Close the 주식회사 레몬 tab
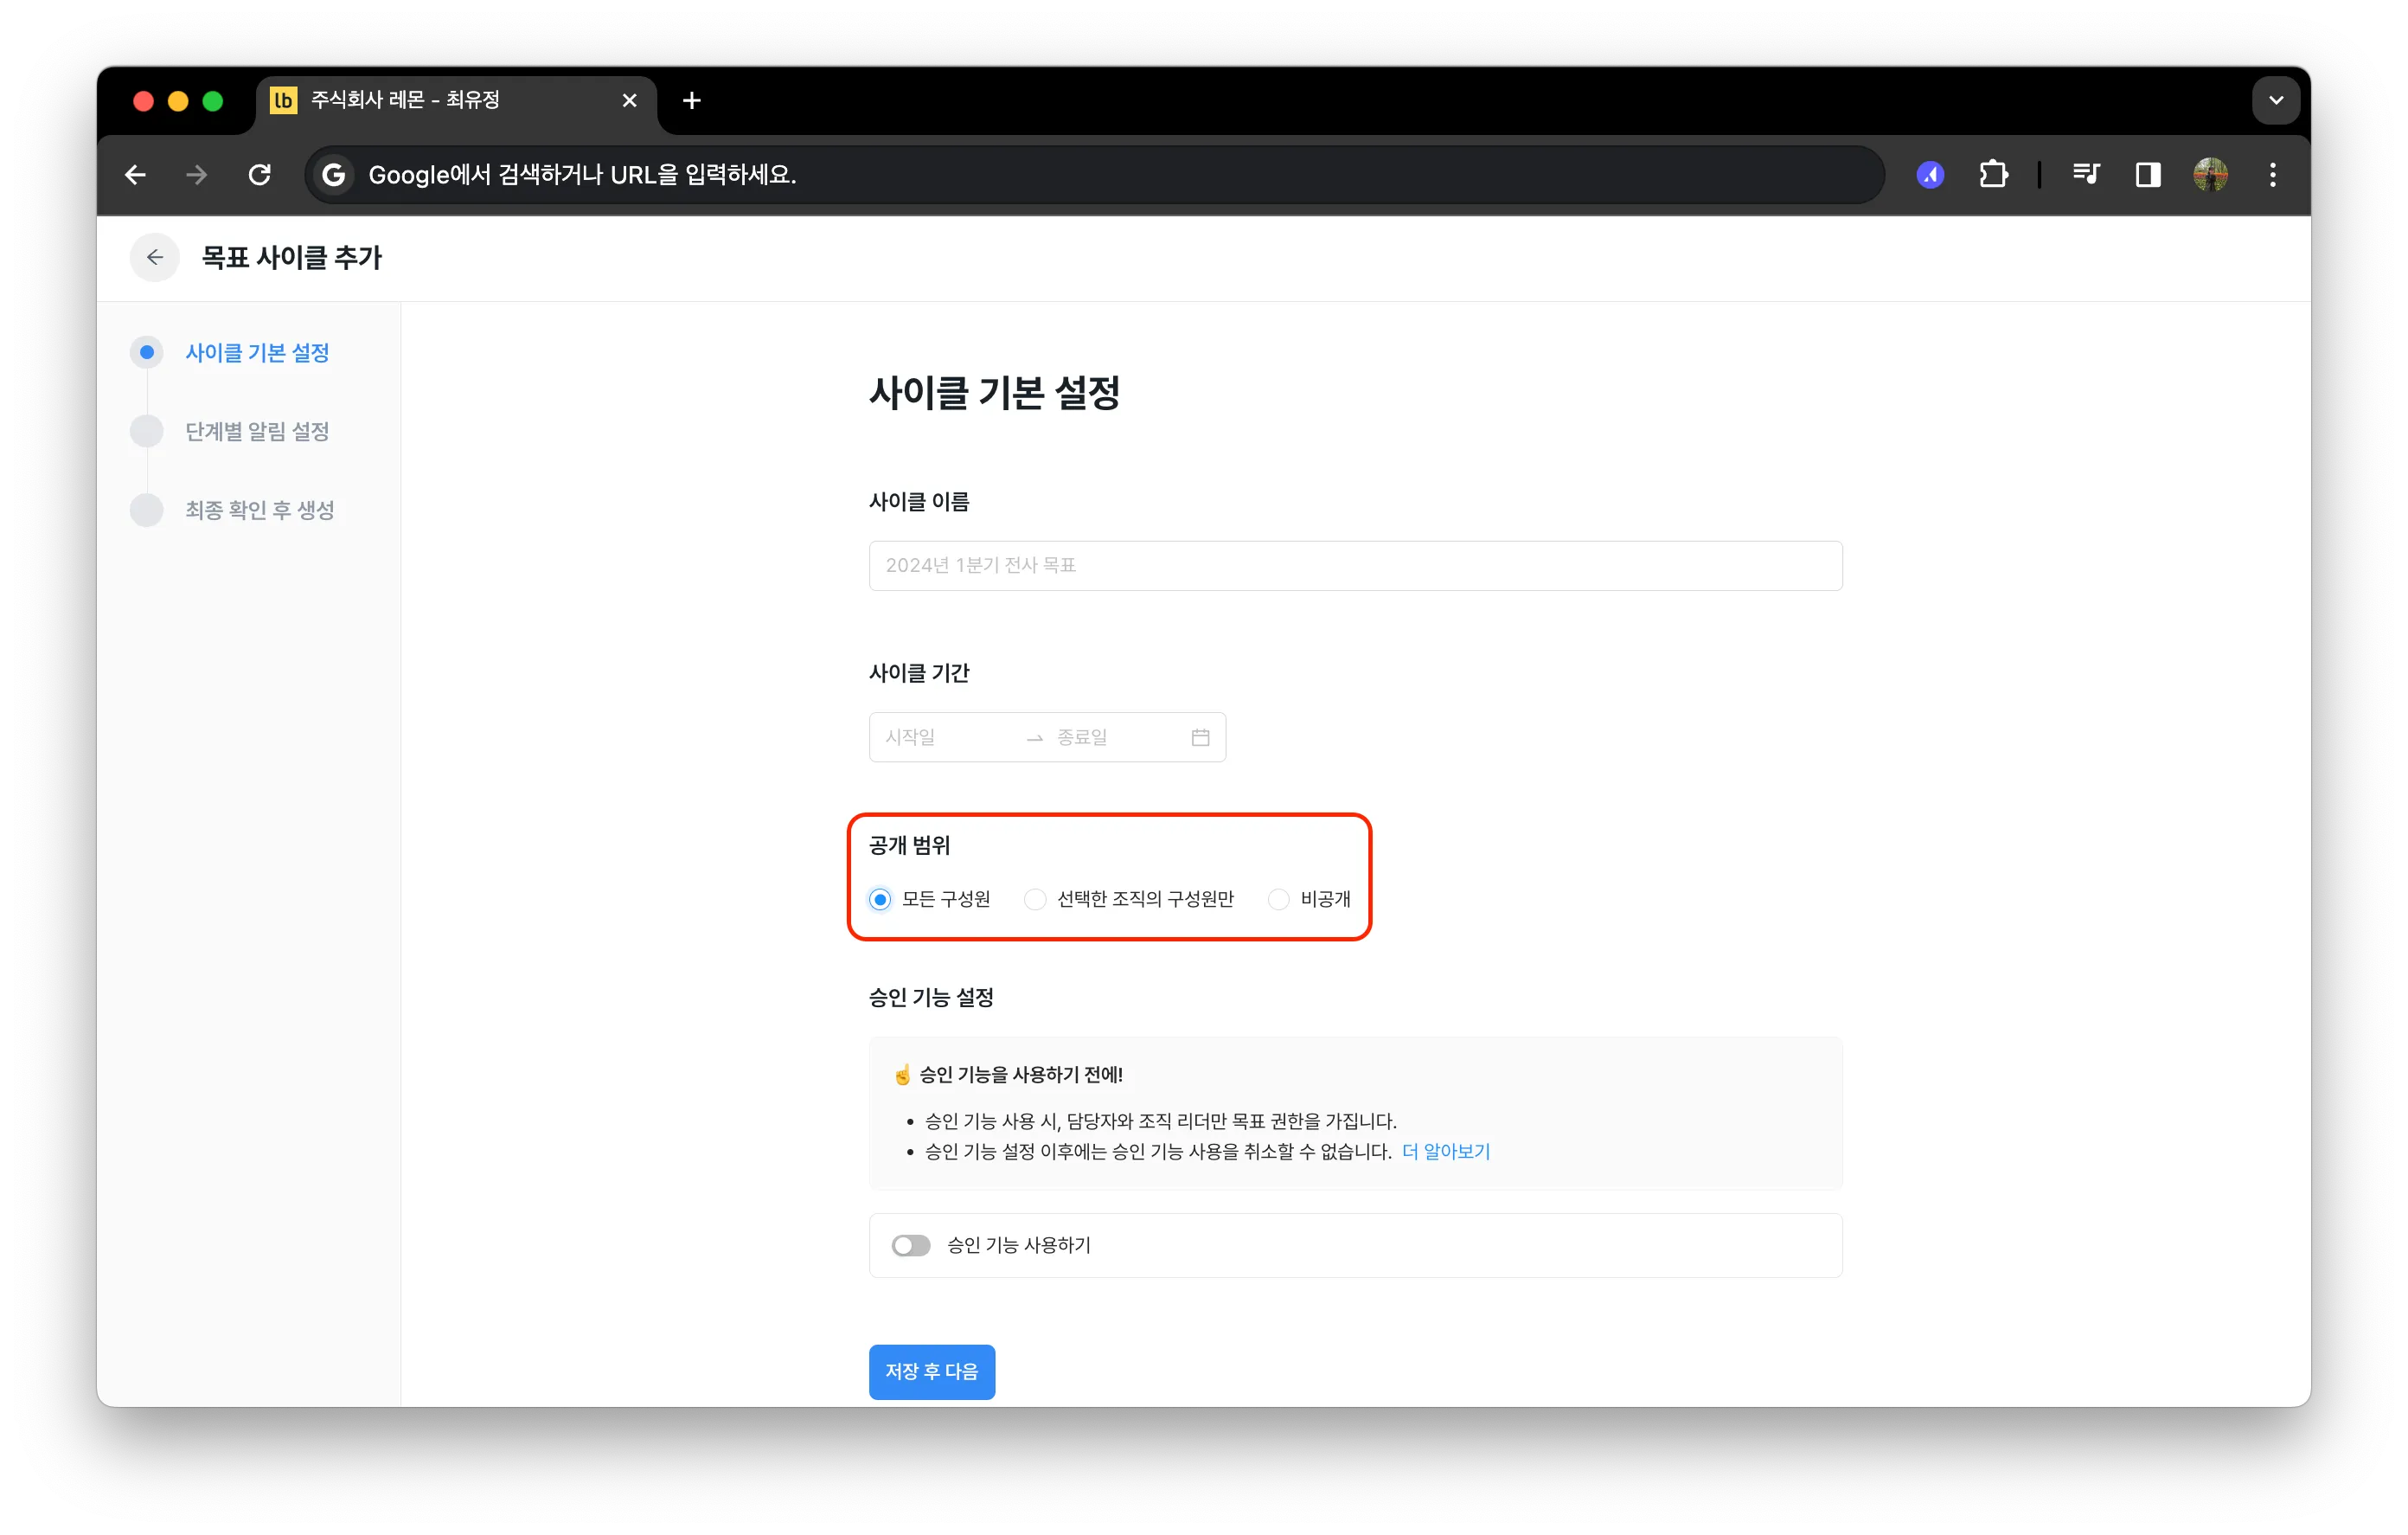This screenshot has width=2408, height=1535. [629, 100]
